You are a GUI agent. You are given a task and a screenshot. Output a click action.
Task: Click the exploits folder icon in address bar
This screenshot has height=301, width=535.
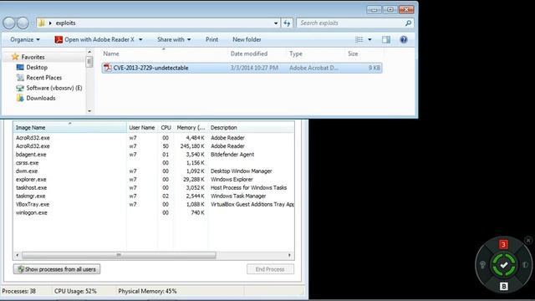click(x=41, y=23)
